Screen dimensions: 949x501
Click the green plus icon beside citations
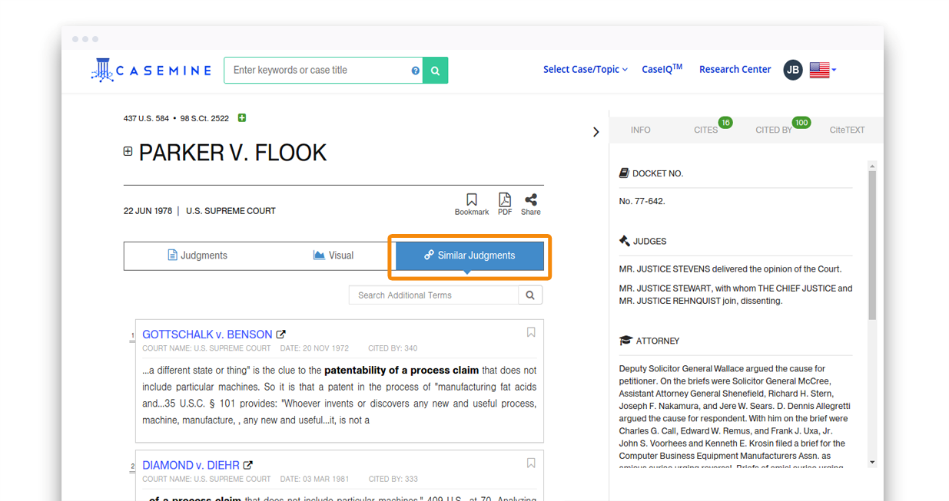(x=242, y=118)
